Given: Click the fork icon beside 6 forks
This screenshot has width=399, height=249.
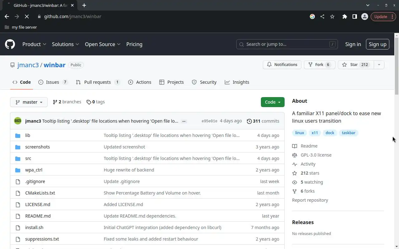Looking at the screenshot, I should point(295,191).
